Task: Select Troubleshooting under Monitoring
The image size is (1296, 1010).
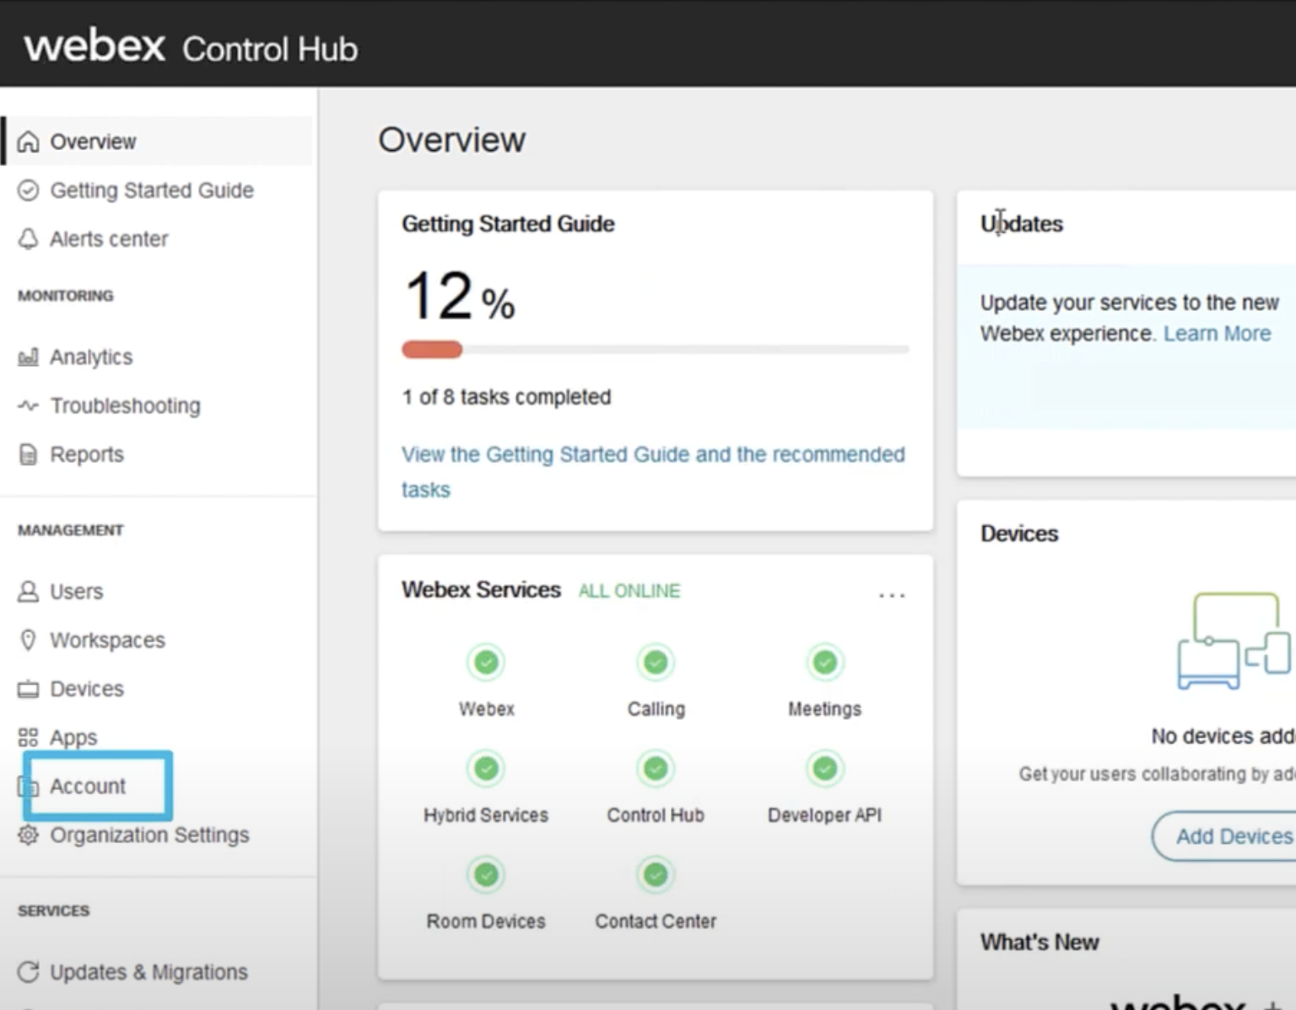Action: [x=126, y=406]
